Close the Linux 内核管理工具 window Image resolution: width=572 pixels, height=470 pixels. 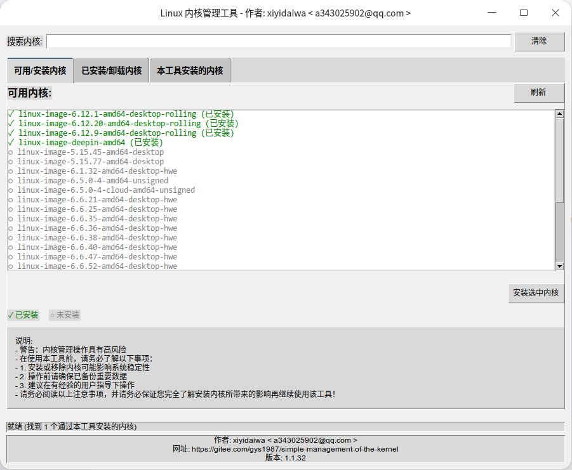[555, 13]
